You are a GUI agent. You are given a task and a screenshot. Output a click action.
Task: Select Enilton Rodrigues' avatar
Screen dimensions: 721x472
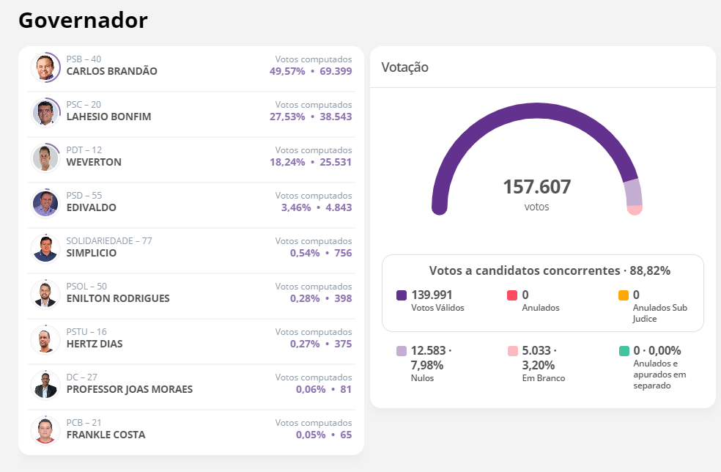(x=45, y=295)
